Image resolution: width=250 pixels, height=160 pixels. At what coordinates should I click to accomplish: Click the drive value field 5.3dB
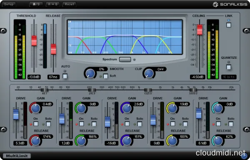tap(20, 143)
